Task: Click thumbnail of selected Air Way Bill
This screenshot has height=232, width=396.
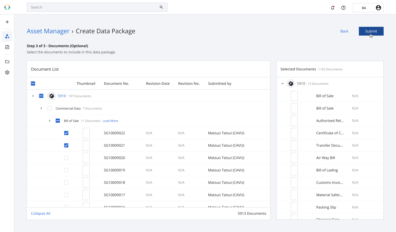Action: pyautogui.click(x=294, y=158)
